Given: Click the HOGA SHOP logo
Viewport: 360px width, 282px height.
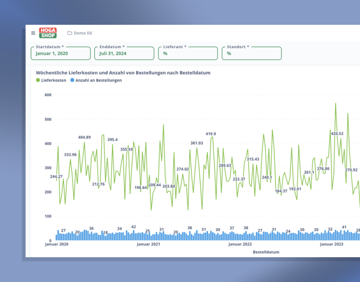Looking at the screenshot, I should pos(48,33).
